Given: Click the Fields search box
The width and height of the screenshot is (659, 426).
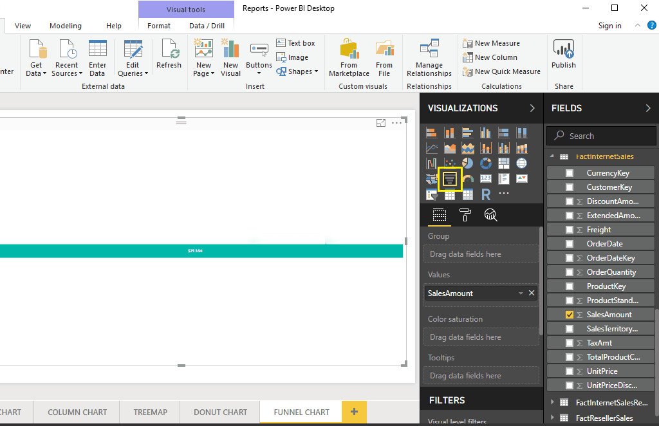Looking at the screenshot, I should point(601,136).
